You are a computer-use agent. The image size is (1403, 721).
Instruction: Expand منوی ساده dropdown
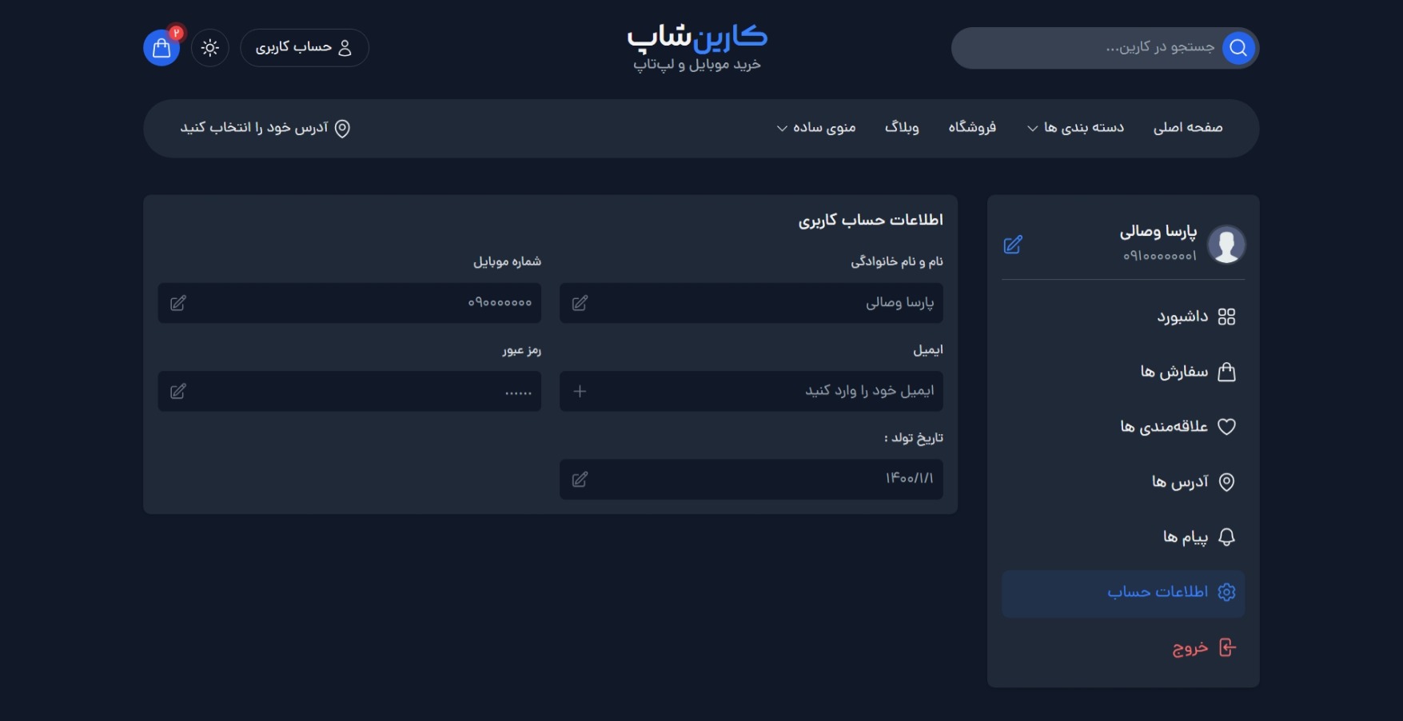(x=816, y=128)
